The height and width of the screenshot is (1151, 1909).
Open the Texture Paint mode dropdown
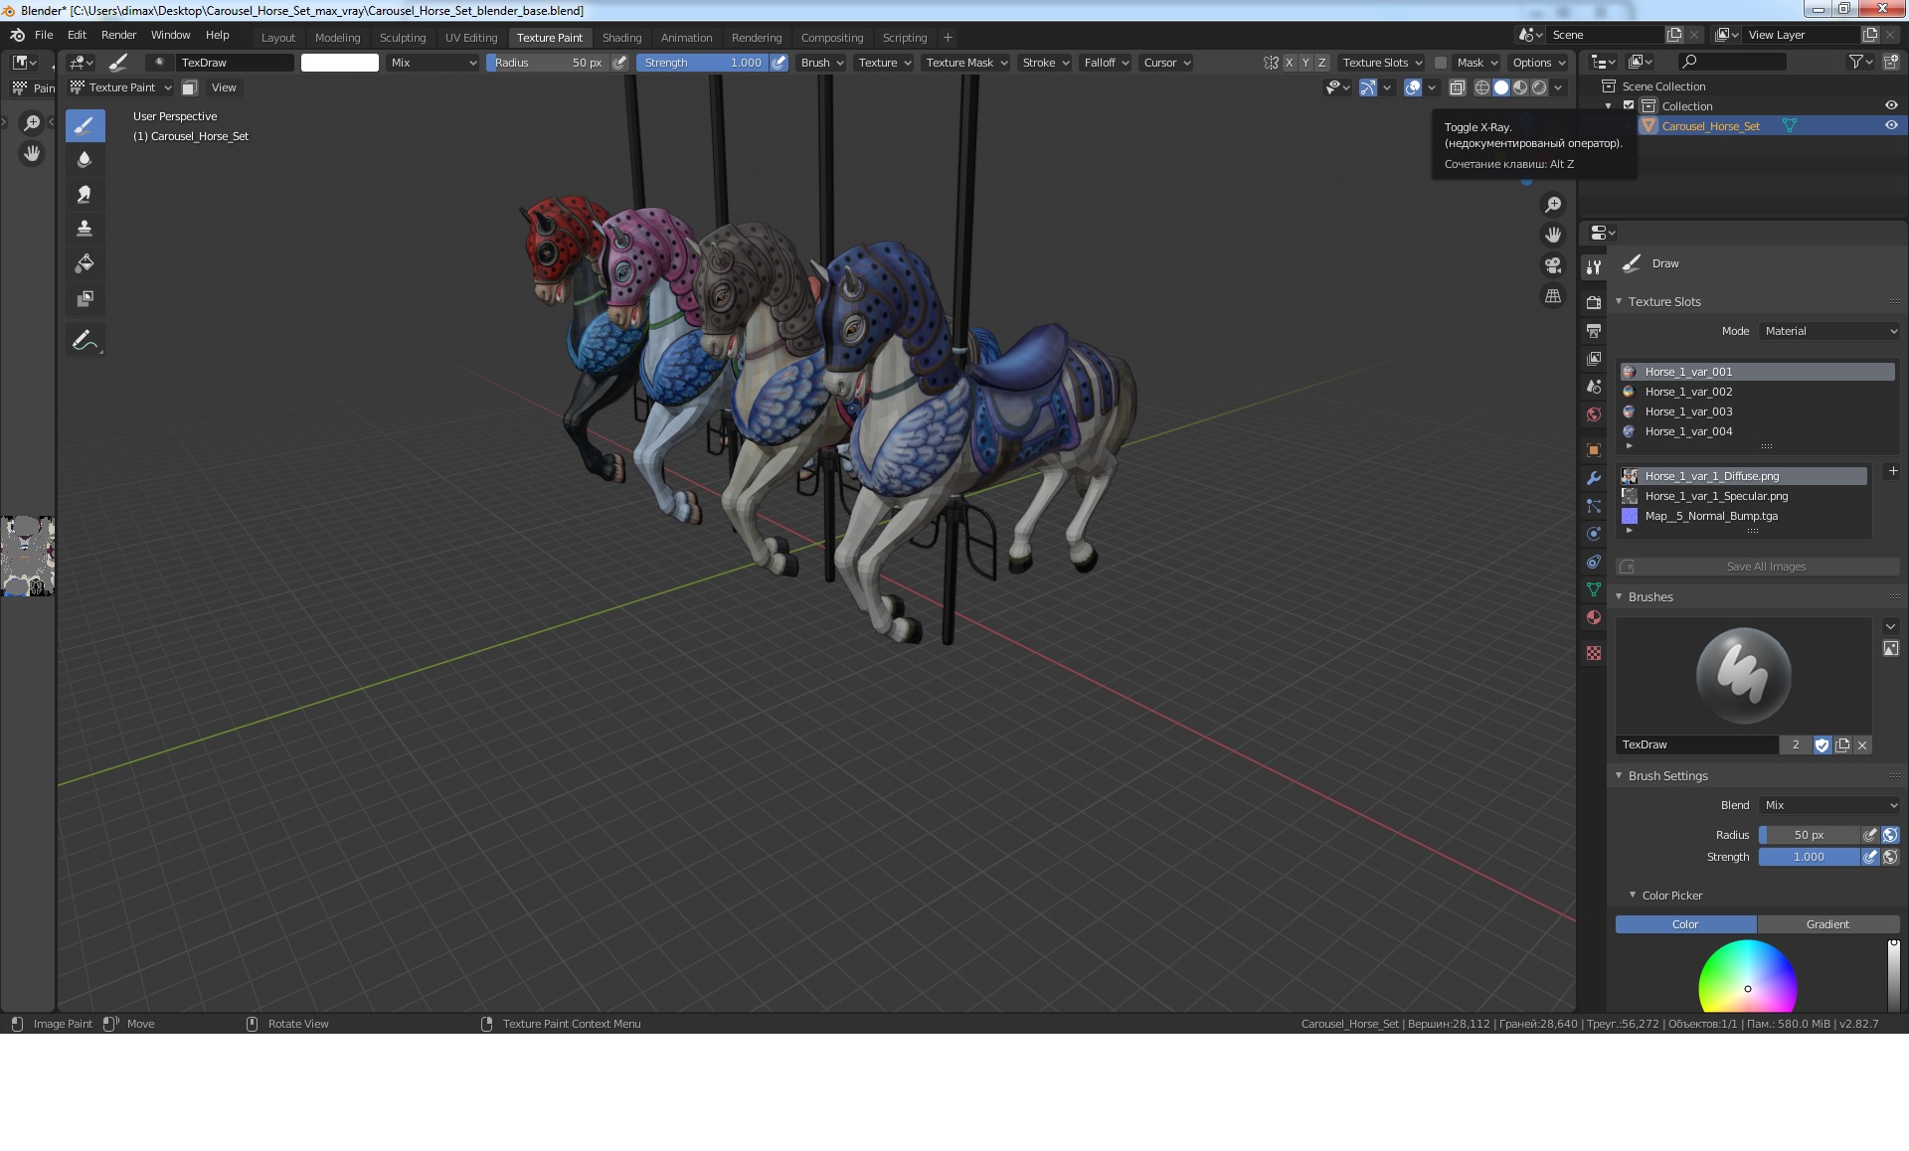(x=120, y=87)
